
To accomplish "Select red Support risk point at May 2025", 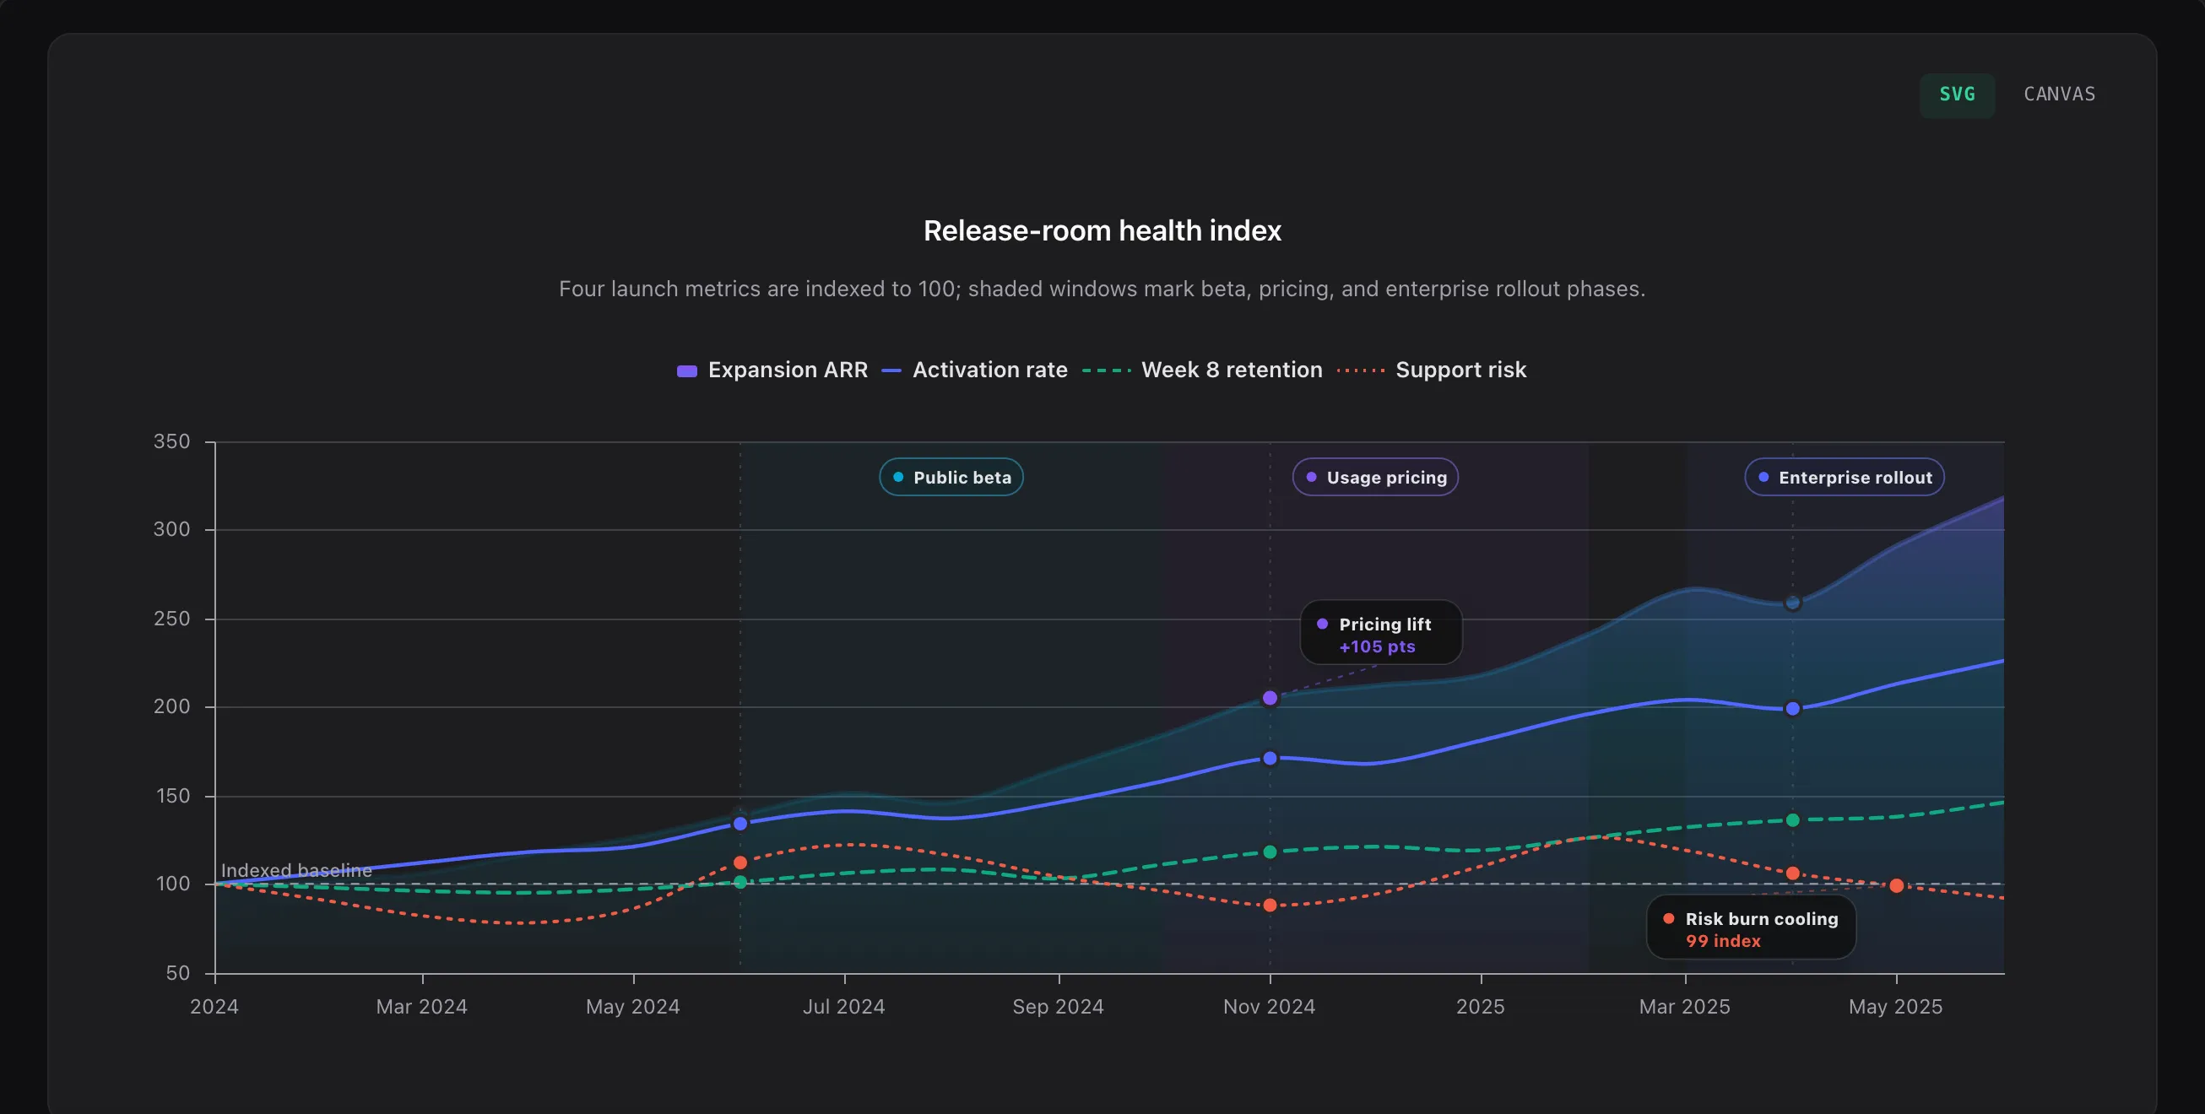I will [1896, 885].
